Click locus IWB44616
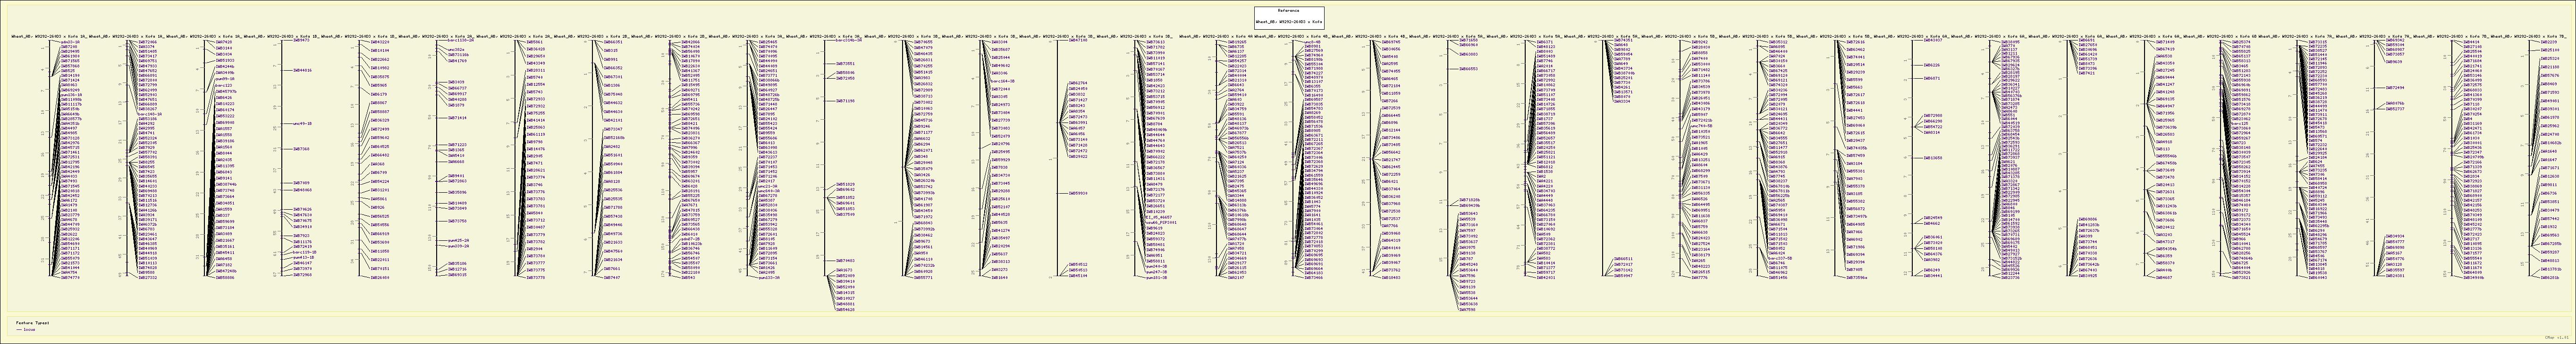This screenshot has width=2576, height=344. 302,71
